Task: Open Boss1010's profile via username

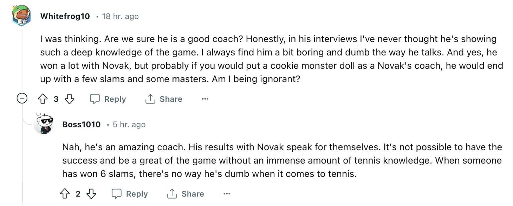Action: 81,125
